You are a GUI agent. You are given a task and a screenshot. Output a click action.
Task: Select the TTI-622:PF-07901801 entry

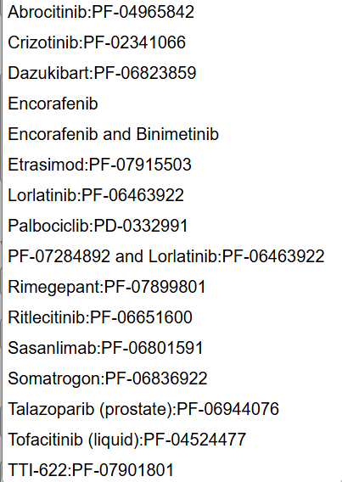tap(172, 470)
